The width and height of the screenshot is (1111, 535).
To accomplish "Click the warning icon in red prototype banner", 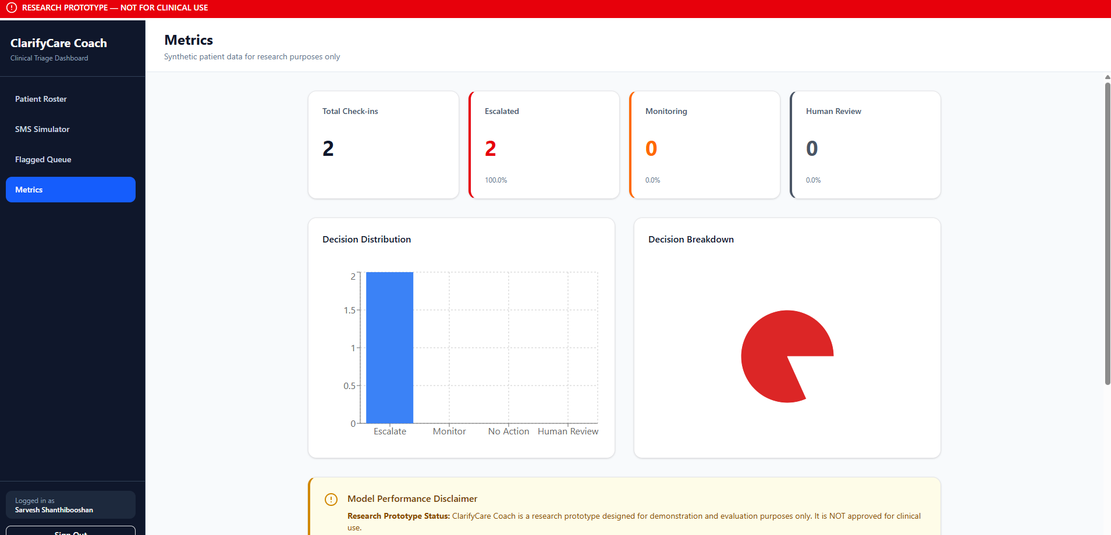I will coord(12,8).
